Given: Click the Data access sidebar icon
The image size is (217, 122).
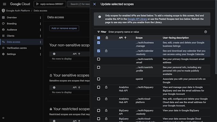Looking at the screenshot, I should 3,42.
